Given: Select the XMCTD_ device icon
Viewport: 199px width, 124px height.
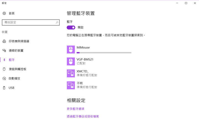Looking at the screenshot, I should pos(71,73).
